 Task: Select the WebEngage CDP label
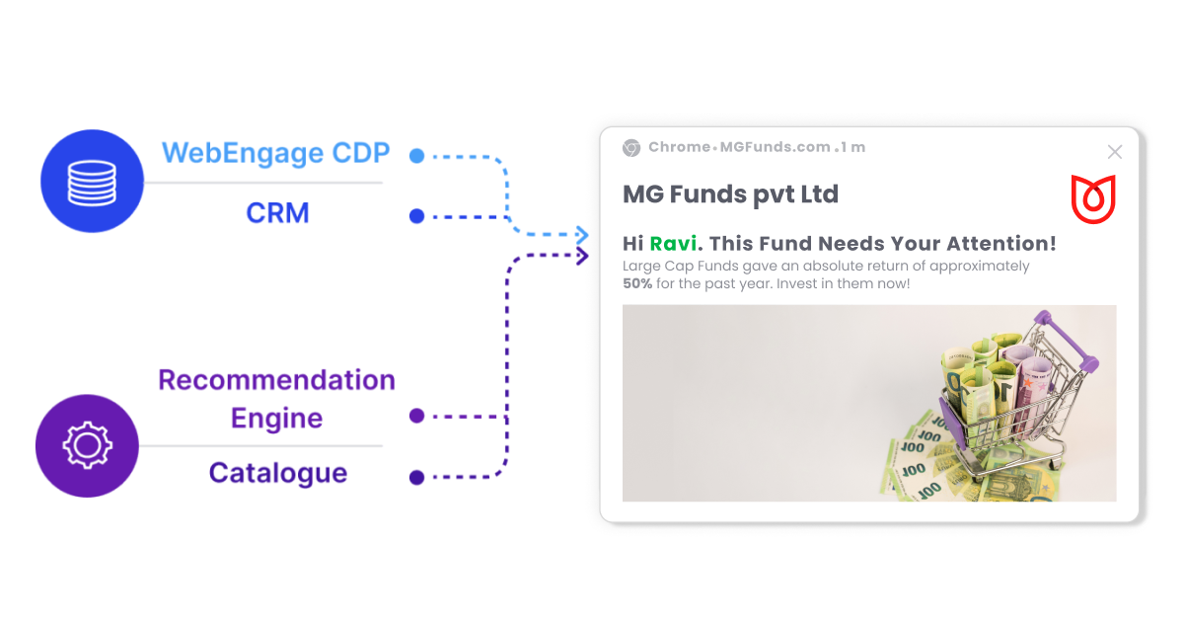coord(276,153)
